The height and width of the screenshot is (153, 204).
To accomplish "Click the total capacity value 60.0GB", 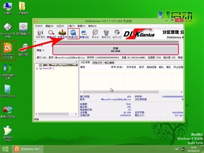I will (x=127, y=113).
